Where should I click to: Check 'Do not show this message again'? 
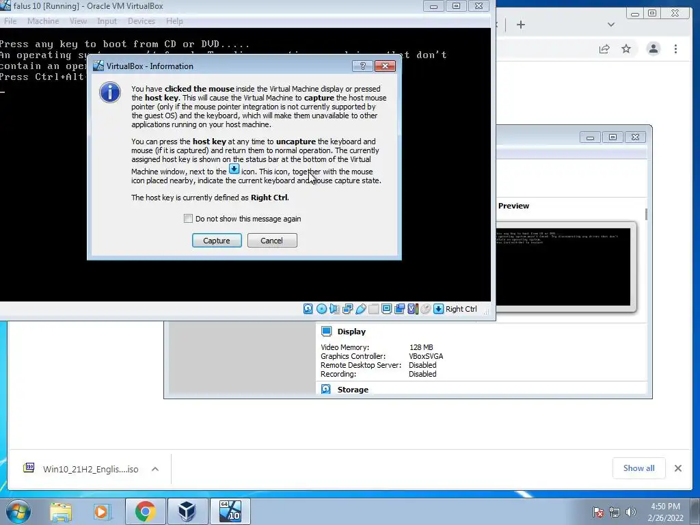[189, 218]
